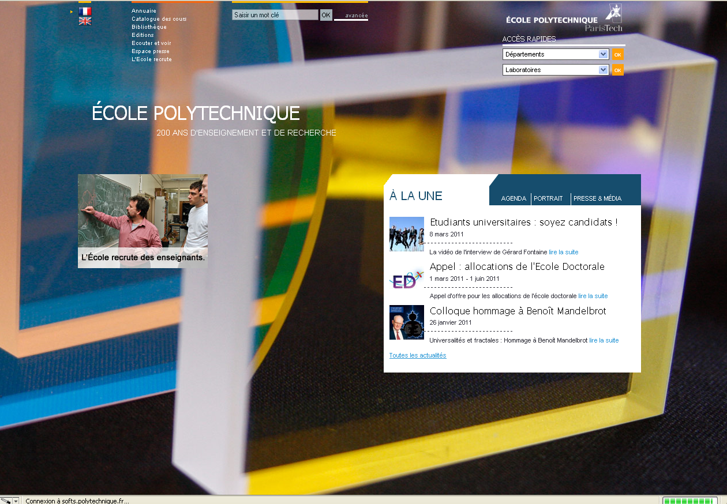The image size is (727, 504).
Task: Open headline Etudiants universitaires : soyez candidats
Action: point(524,222)
